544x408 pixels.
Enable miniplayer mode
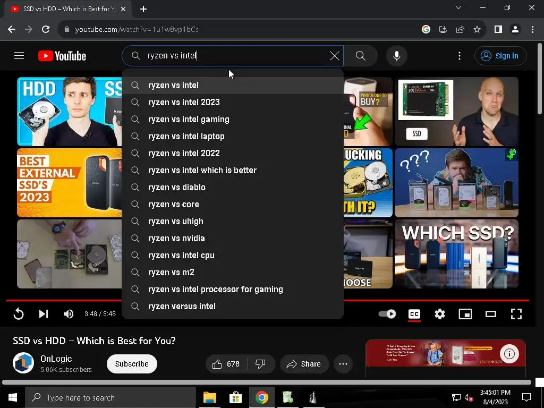tap(465, 314)
